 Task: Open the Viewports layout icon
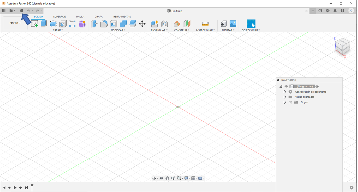click(200, 178)
